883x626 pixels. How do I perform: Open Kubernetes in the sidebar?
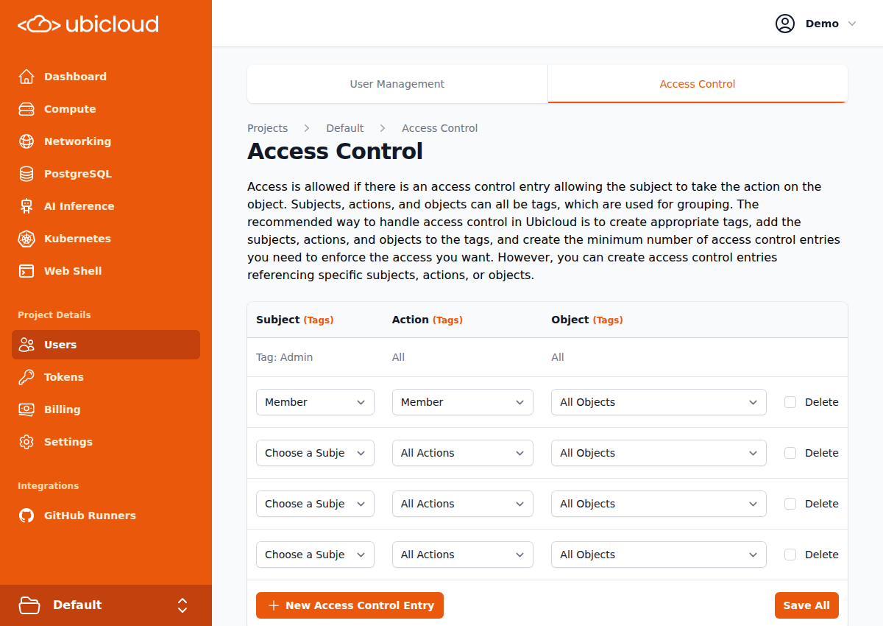click(x=106, y=239)
